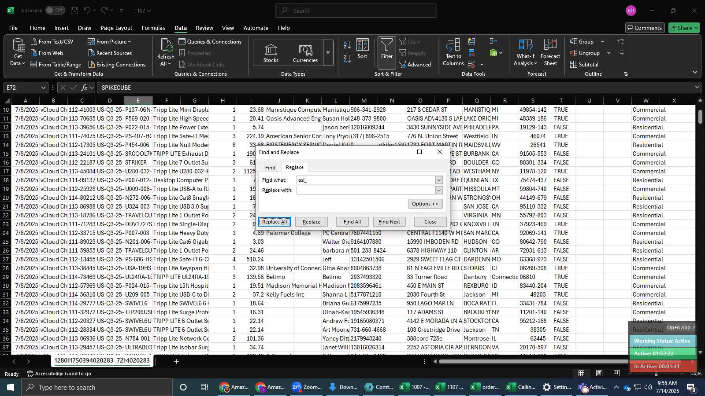The height and width of the screenshot is (396, 705).
Task: Expand the formula bar
Action: tap(697, 87)
